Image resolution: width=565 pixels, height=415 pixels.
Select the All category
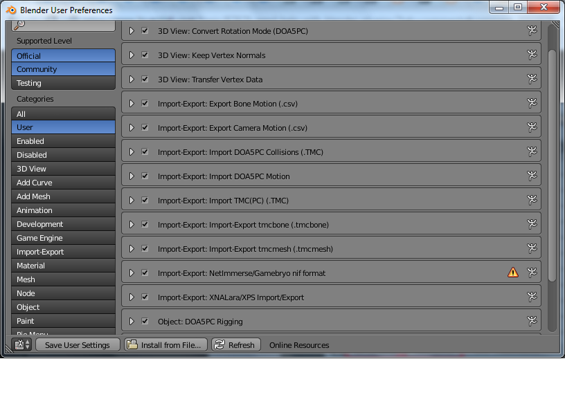tap(64, 113)
